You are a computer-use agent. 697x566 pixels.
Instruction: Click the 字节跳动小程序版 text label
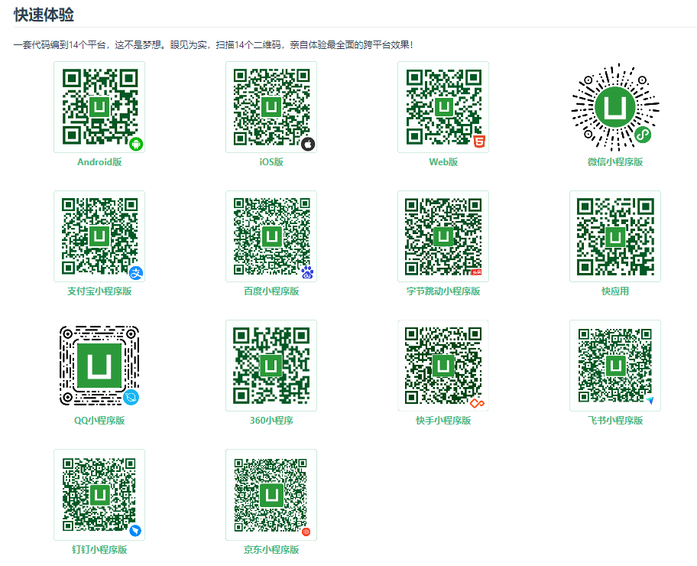(443, 291)
